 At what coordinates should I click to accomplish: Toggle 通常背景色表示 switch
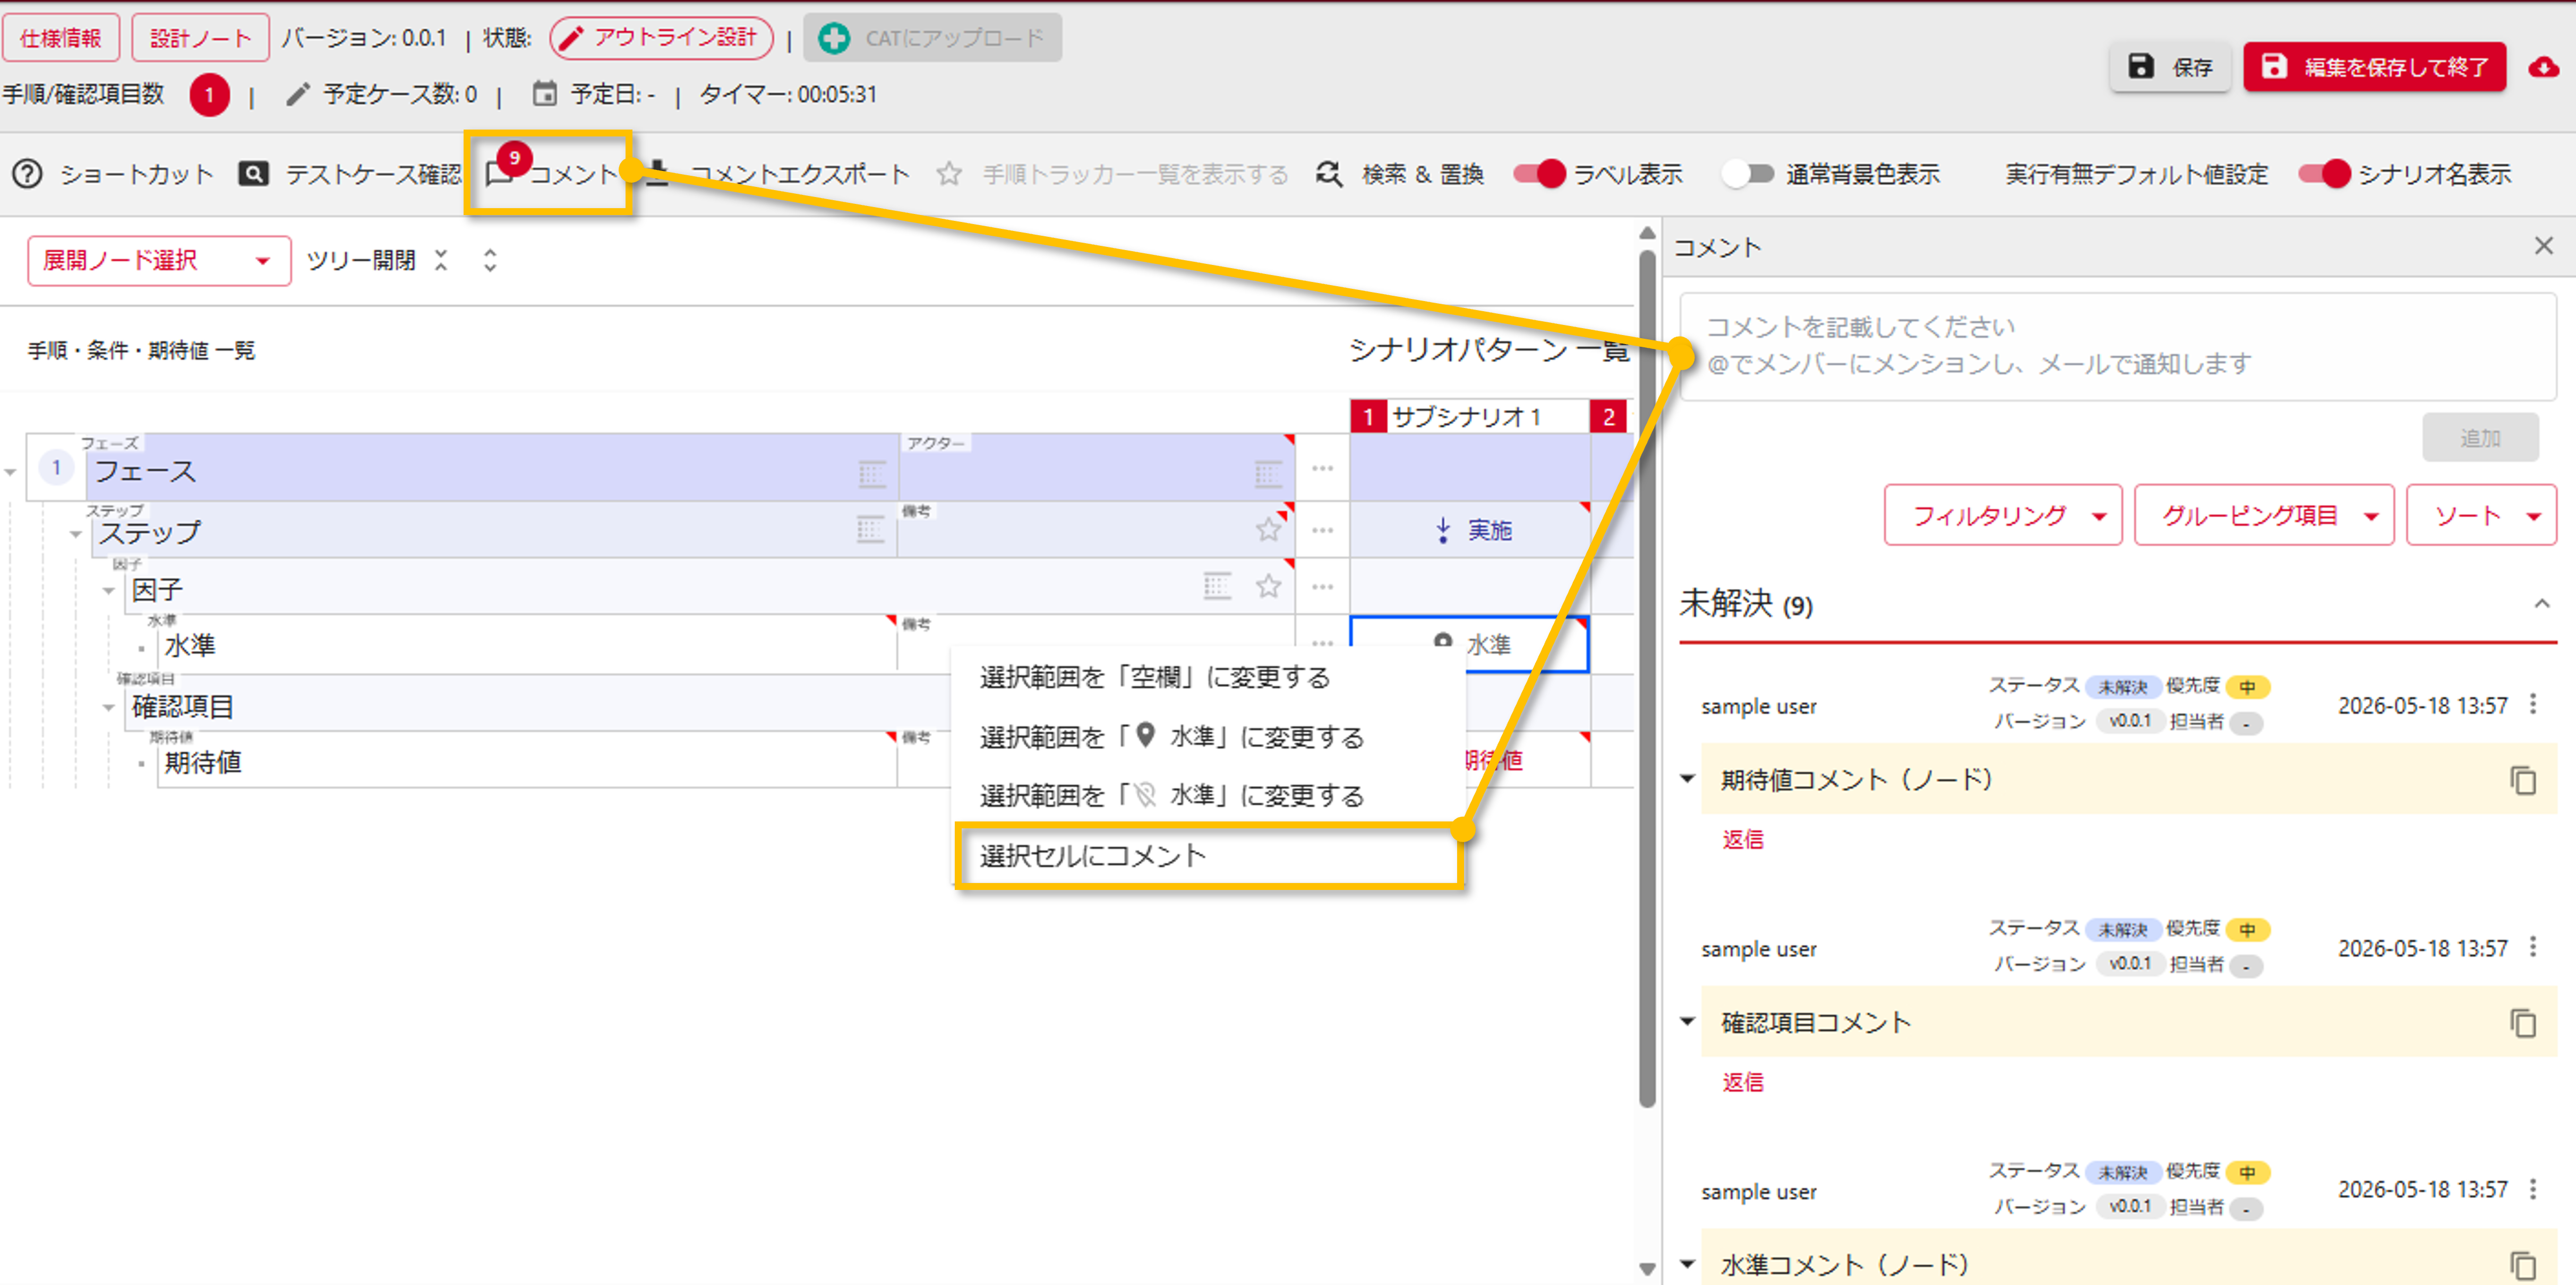tap(1747, 174)
